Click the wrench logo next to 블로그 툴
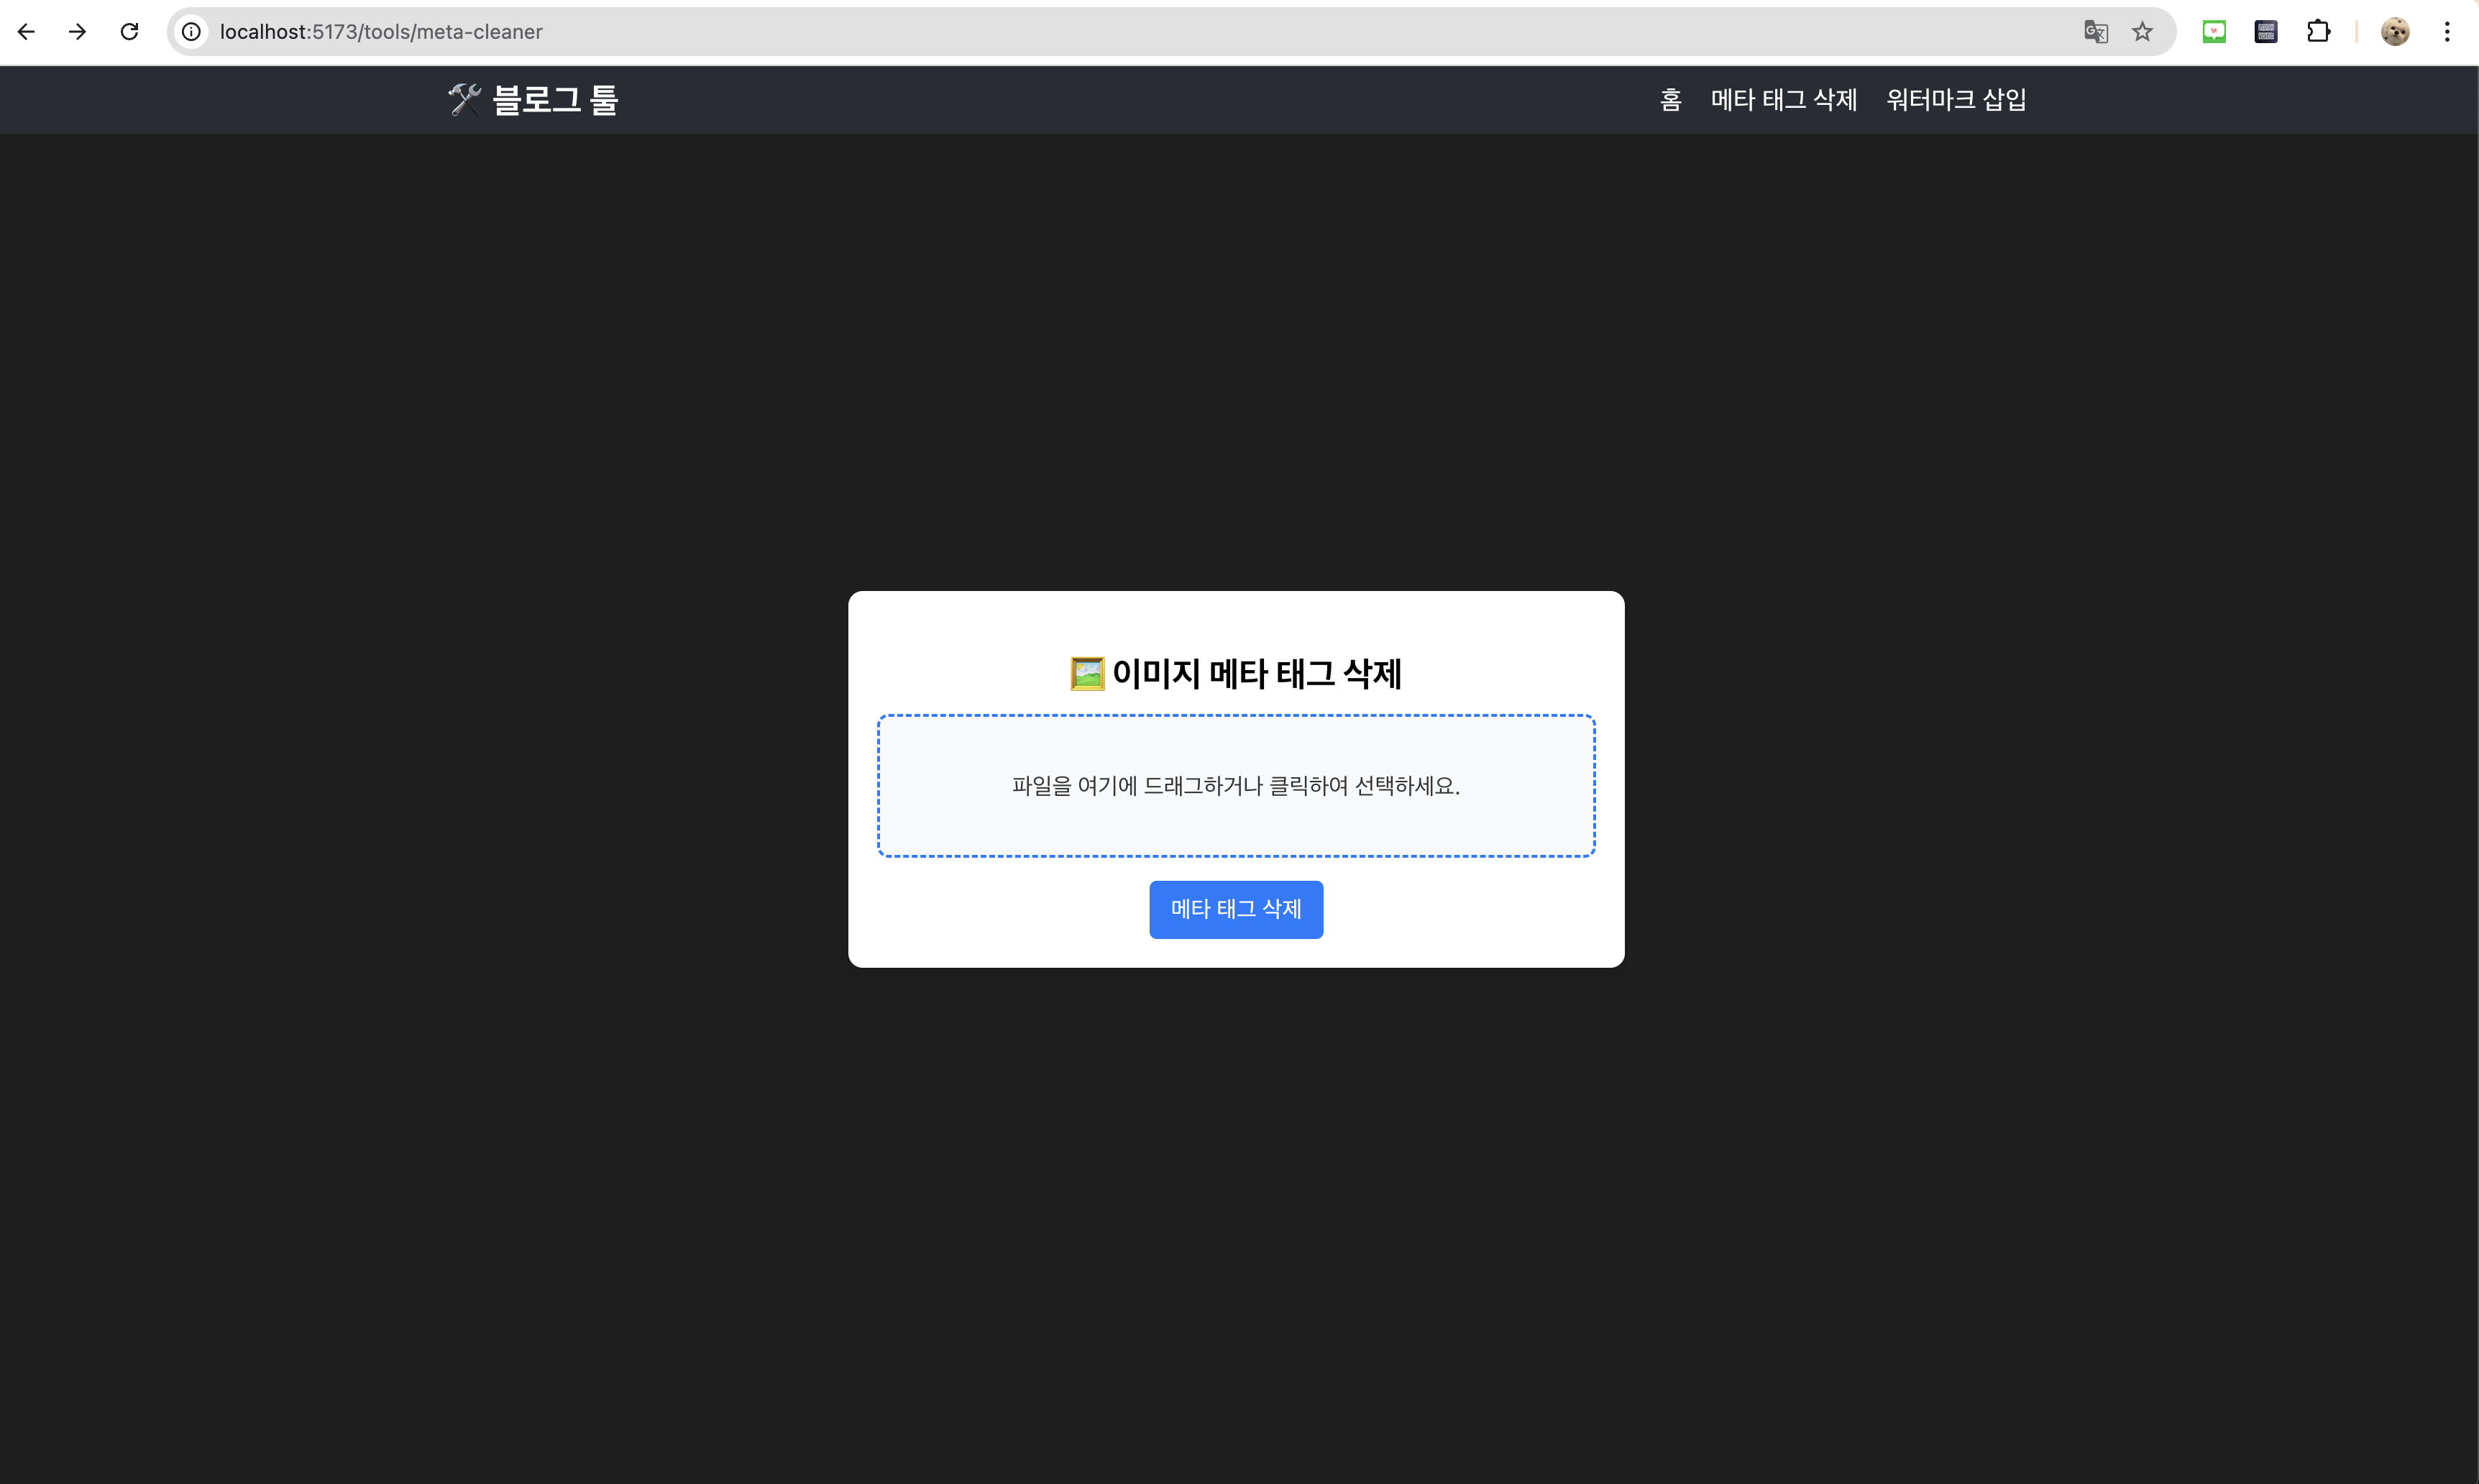The width and height of the screenshot is (2479, 1484). pyautogui.click(x=464, y=99)
